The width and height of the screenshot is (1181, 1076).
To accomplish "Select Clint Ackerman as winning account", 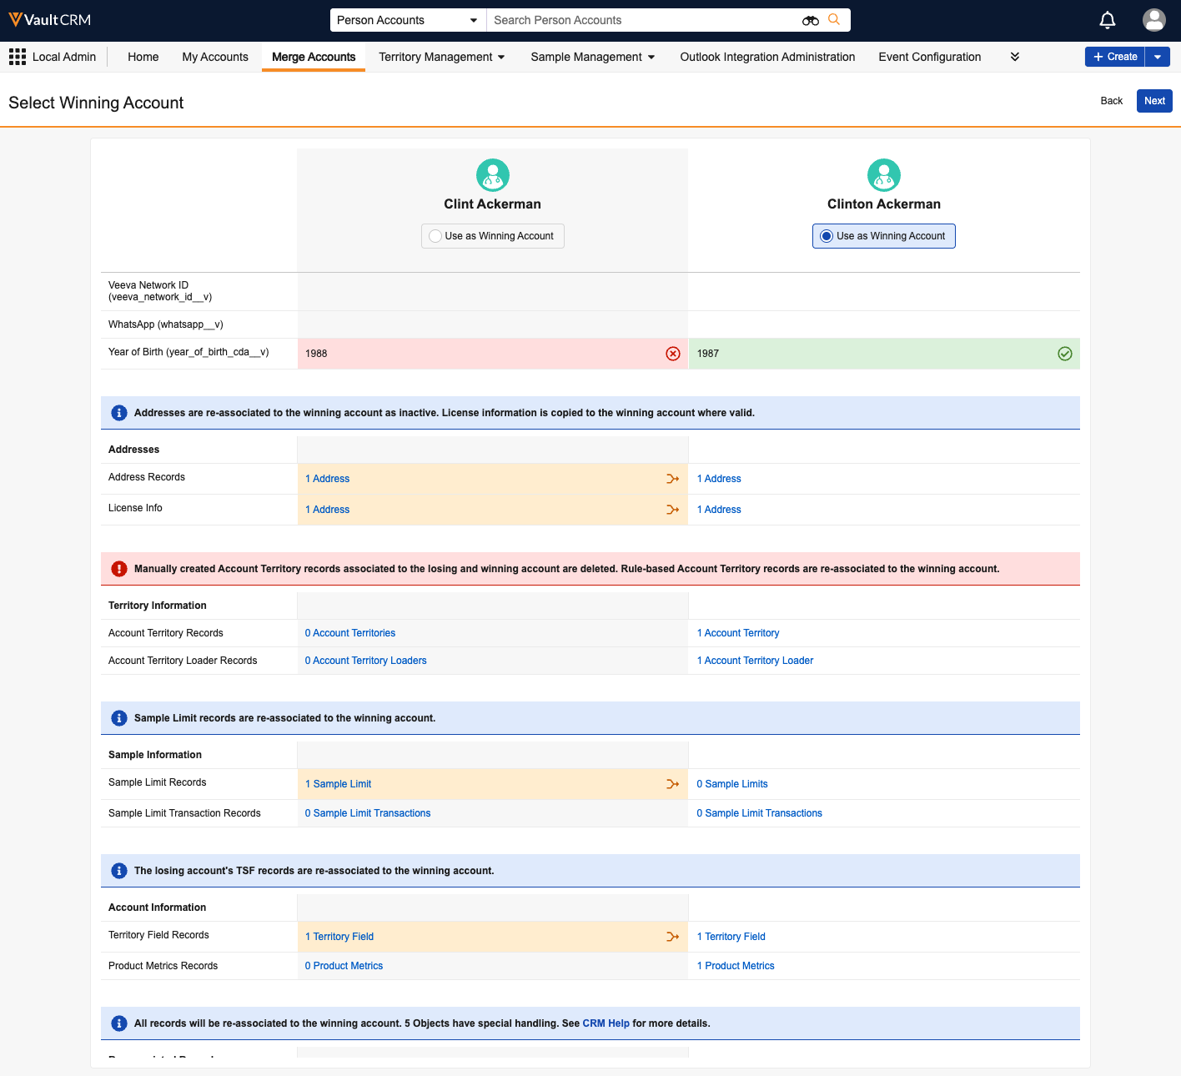I will tap(435, 236).
